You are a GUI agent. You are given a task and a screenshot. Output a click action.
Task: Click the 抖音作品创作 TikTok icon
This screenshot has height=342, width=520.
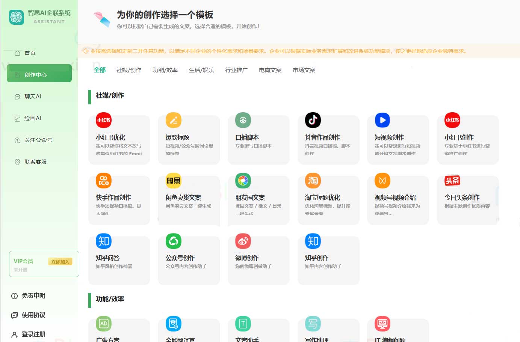tap(313, 120)
